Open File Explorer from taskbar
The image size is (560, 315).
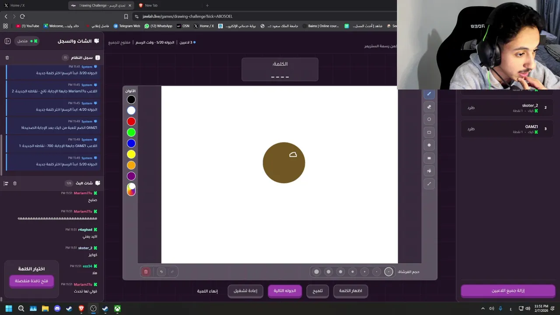tap(45, 308)
